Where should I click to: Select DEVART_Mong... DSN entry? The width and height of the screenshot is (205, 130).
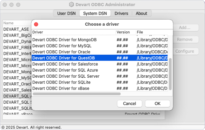(17, 72)
